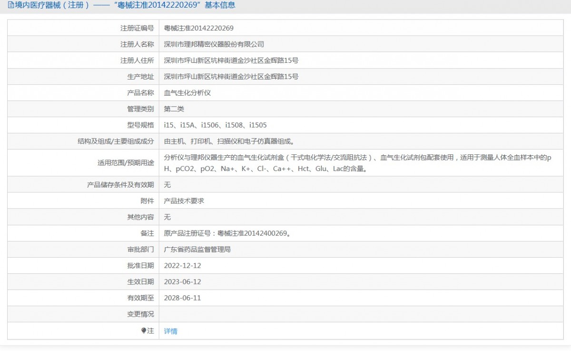Click the 批准日期 row label

tap(140, 266)
